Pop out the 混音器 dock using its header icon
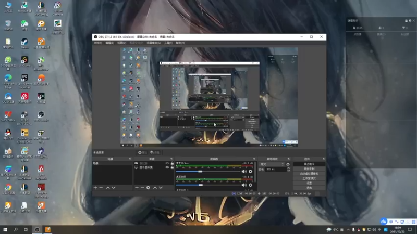This screenshot has width=417, height=234. click(x=254, y=159)
